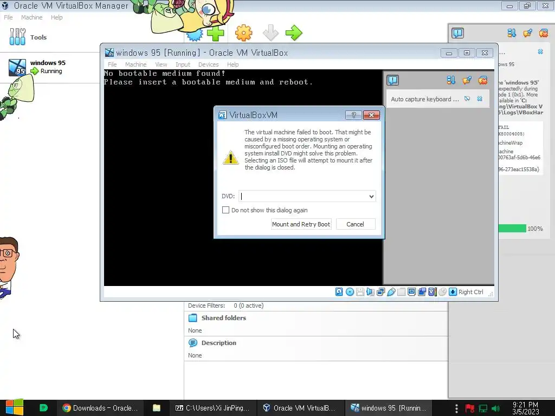555x416 pixels.
Task: Click shared folders indicator in VM status bar
Action: pyautogui.click(x=402, y=292)
